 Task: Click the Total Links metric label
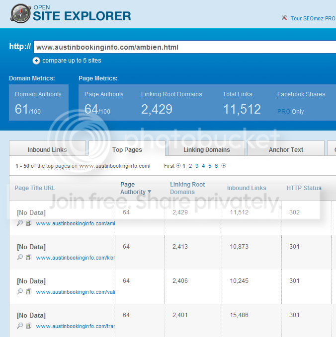238,94
